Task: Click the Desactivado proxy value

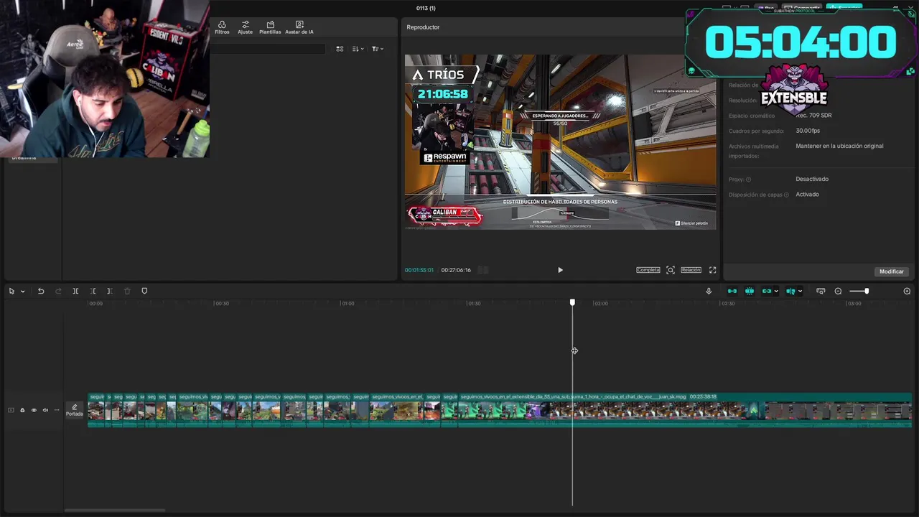Action: (812, 179)
